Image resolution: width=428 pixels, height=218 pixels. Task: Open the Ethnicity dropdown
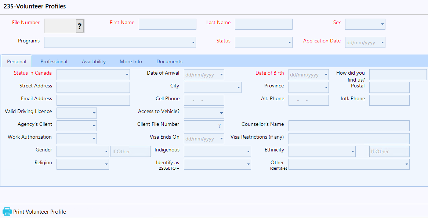352,151
